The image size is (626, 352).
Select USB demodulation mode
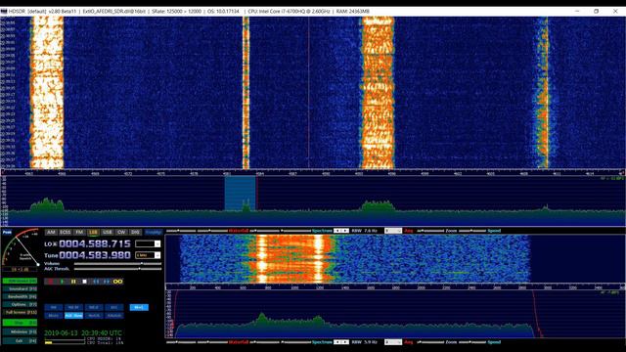(x=108, y=232)
